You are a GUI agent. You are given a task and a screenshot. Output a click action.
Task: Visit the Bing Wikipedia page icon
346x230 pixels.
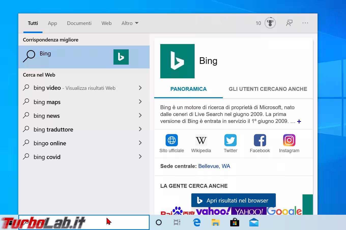pyautogui.click(x=201, y=140)
